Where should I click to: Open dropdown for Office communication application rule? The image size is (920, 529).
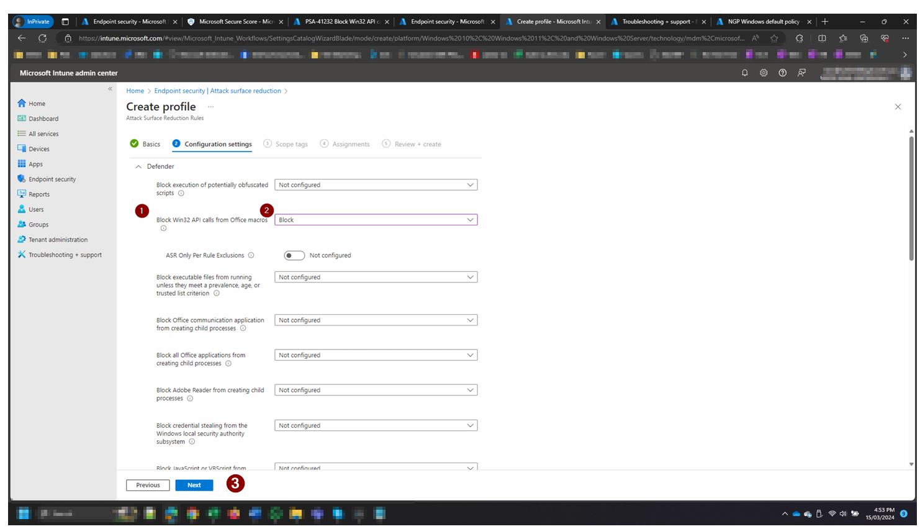point(376,320)
